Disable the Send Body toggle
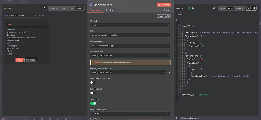The image size is (261, 120). [x=93, y=103]
